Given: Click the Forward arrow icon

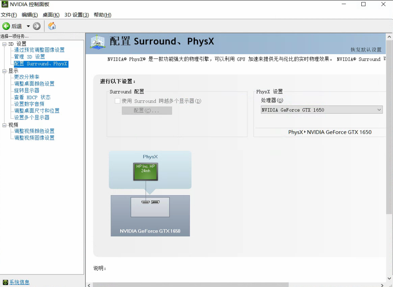Looking at the screenshot, I should coord(37,26).
